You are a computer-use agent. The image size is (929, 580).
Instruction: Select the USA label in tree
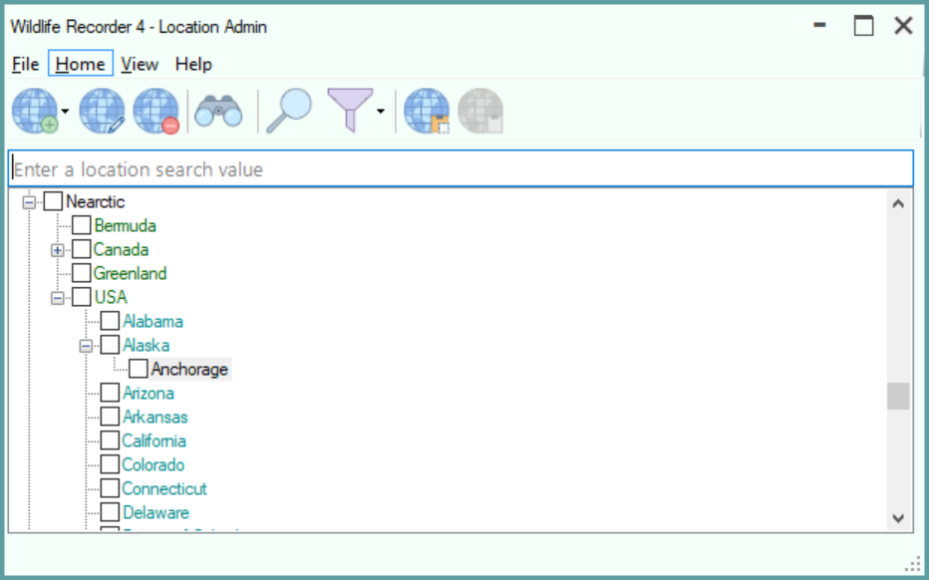[x=111, y=297]
